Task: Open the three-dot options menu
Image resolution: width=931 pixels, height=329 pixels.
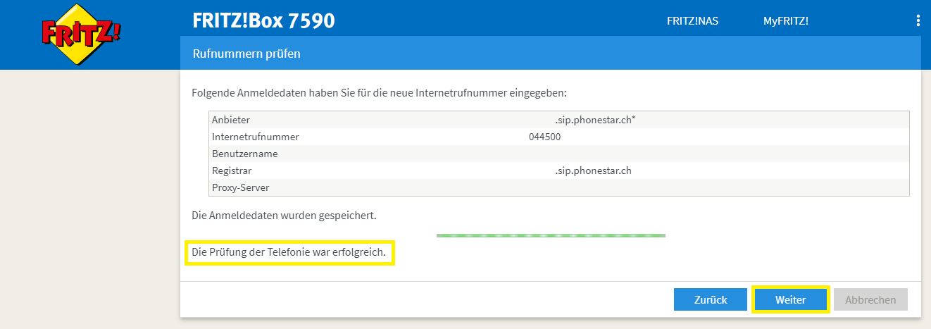Action: point(918,20)
